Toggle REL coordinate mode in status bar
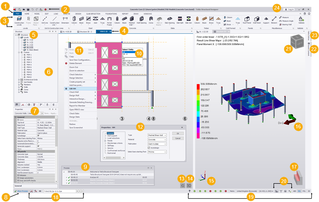The width and height of the screenshot is (319, 202). pyautogui.click(x=299, y=191)
